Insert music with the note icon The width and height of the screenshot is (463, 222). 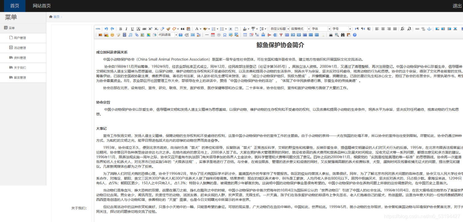[x=130, y=35]
